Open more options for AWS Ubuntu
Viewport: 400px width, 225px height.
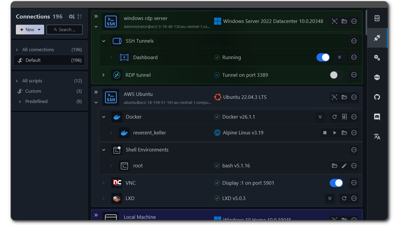354,97
